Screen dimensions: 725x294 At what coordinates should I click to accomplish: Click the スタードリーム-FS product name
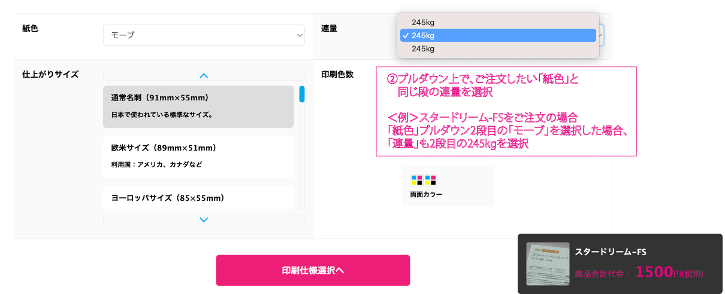click(x=610, y=252)
